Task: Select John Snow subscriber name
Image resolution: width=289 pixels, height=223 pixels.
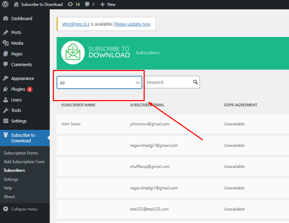Action: click(71, 124)
